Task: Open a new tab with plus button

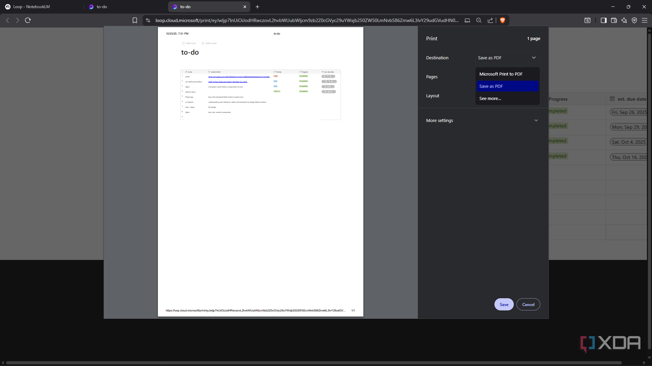Action: tap(257, 7)
